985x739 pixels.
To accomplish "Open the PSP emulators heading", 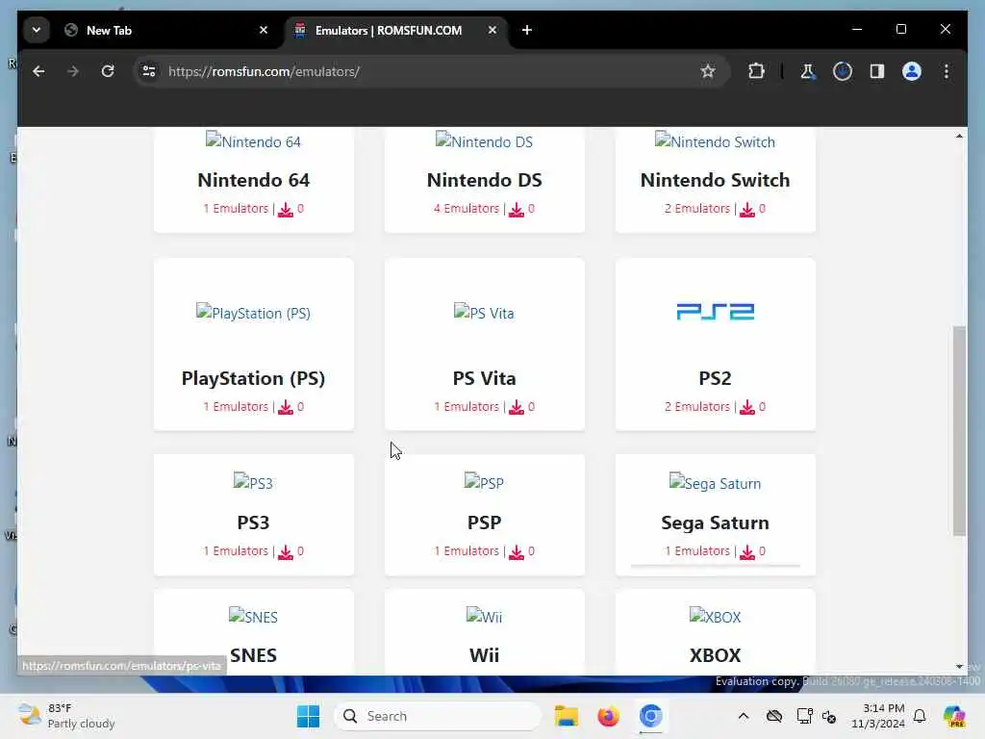I will (485, 522).
